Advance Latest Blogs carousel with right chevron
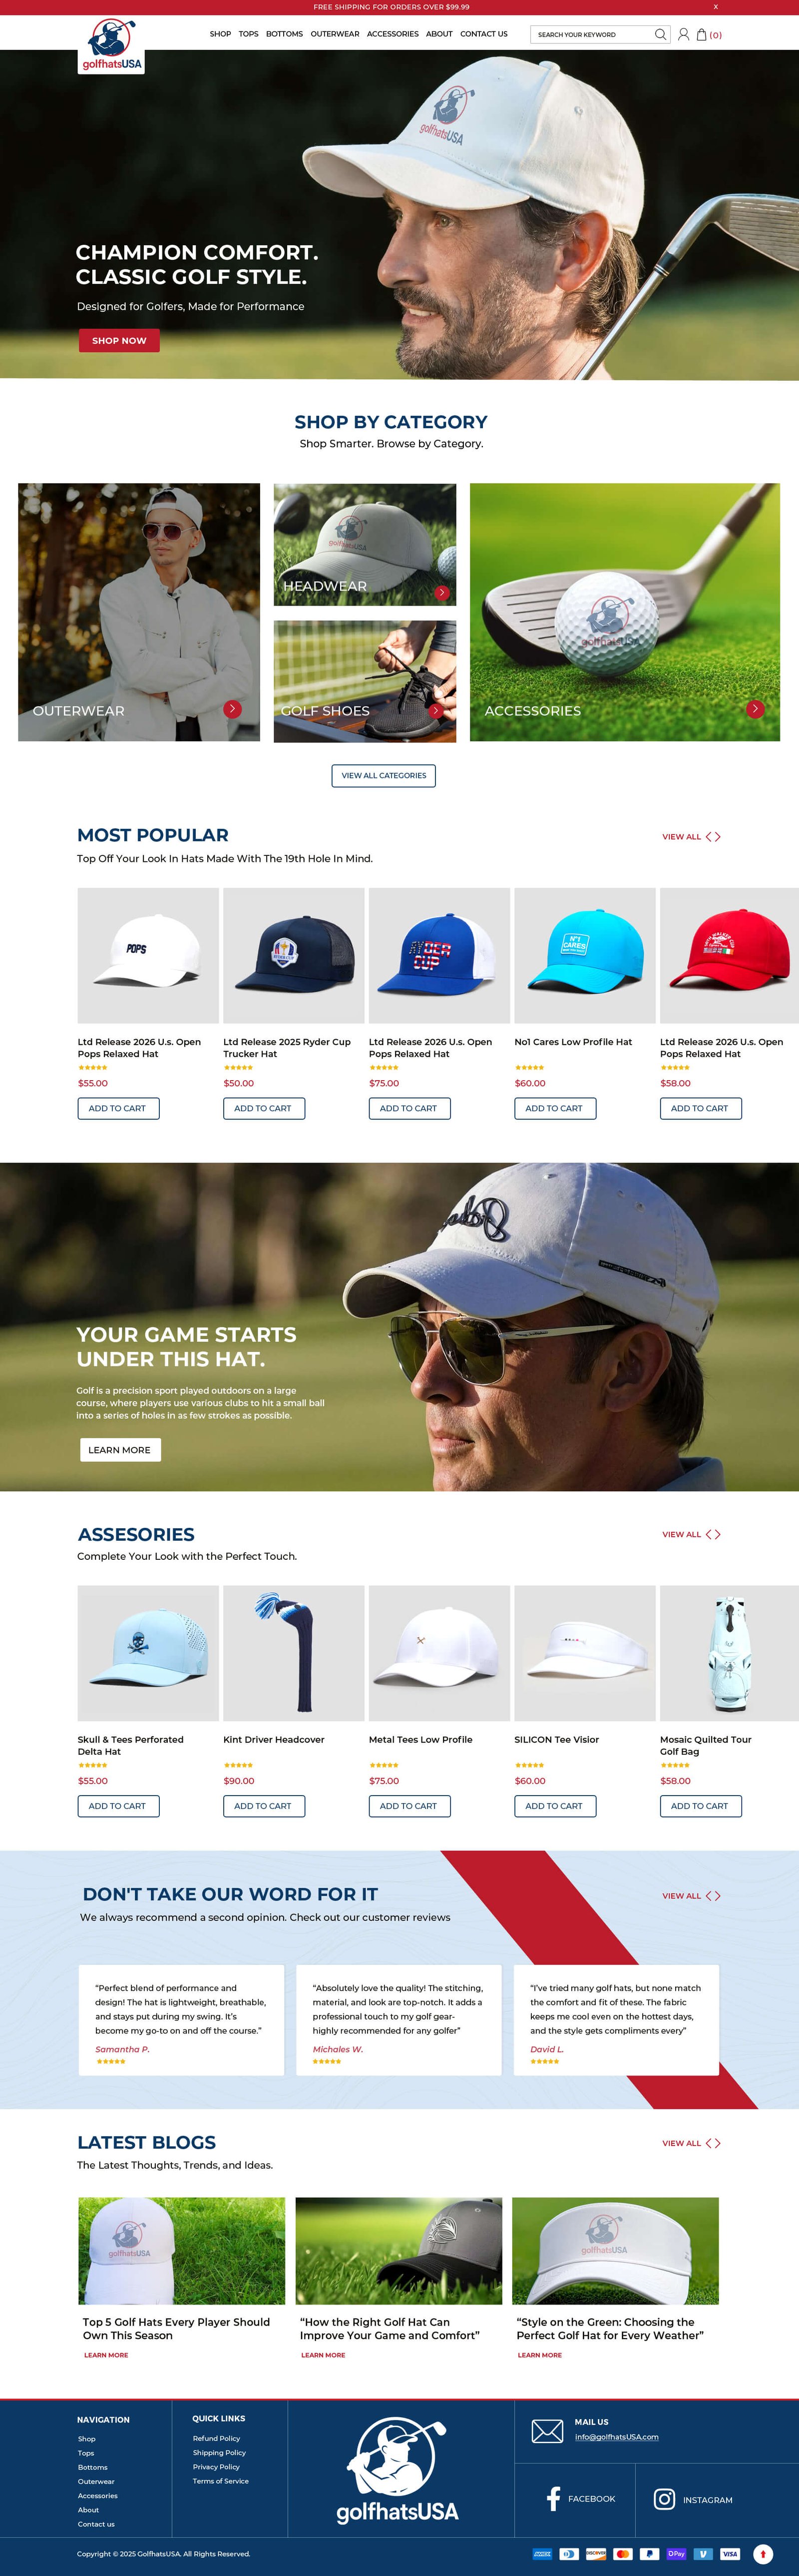799x2576 pixels. click(x=717, y=2143)
